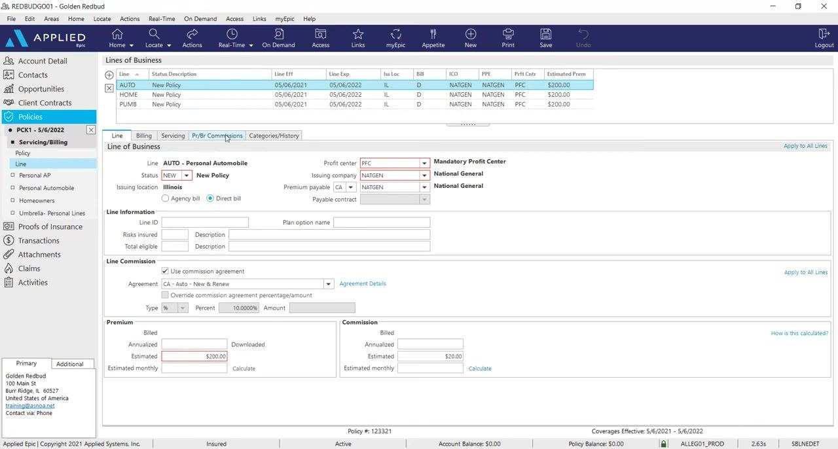Select the PUMB line row

(x=355, y=105)
